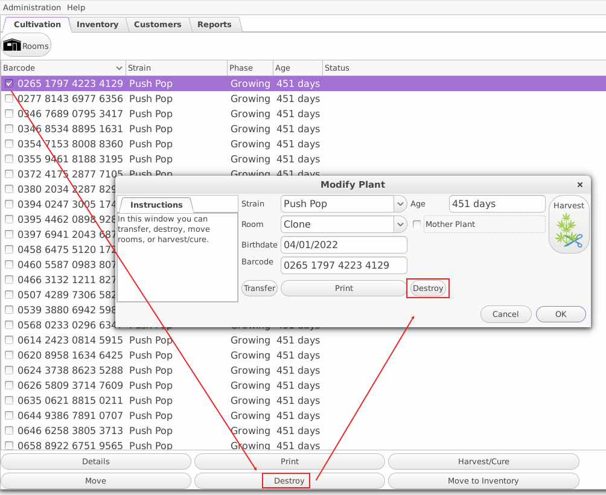Expand the Strain dropdown in Modify Plant
This screenshot has height=495, width=606.
pos(400,204)
